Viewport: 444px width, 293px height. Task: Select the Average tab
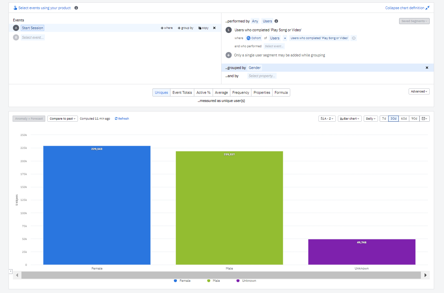[x=221, y=92]
